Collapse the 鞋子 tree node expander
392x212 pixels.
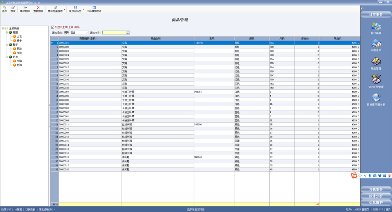coord(7,45)
